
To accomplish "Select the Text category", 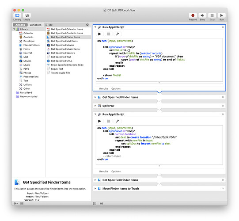I will (26, 81).
